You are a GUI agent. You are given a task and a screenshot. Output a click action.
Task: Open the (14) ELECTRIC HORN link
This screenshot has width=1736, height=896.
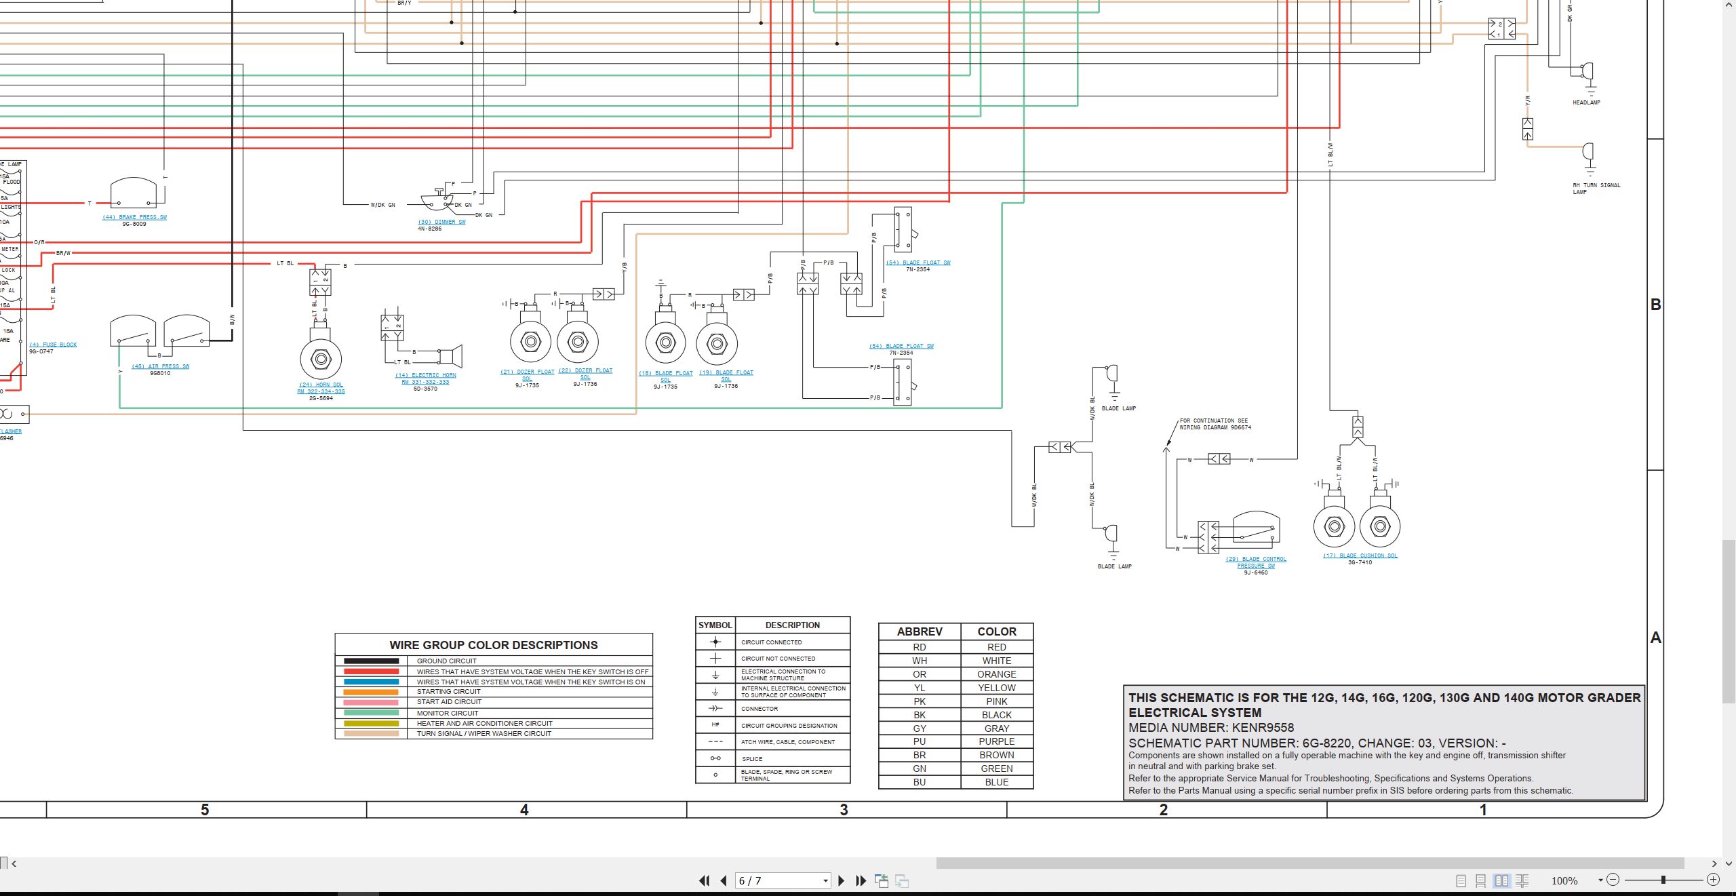tap(426, 378)
